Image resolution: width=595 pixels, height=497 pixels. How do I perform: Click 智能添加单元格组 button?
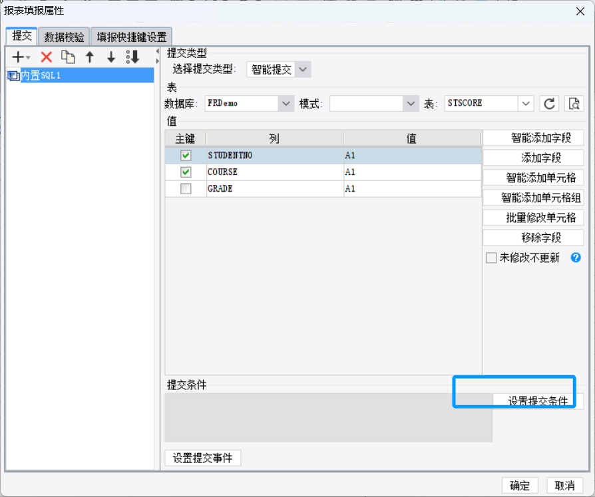click(533, 198)
